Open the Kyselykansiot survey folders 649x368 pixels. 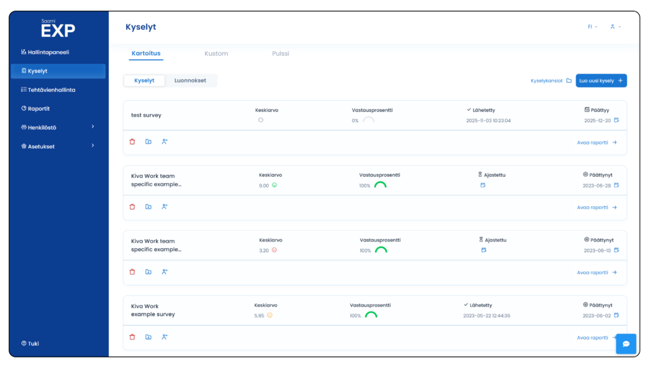[551, 80]
